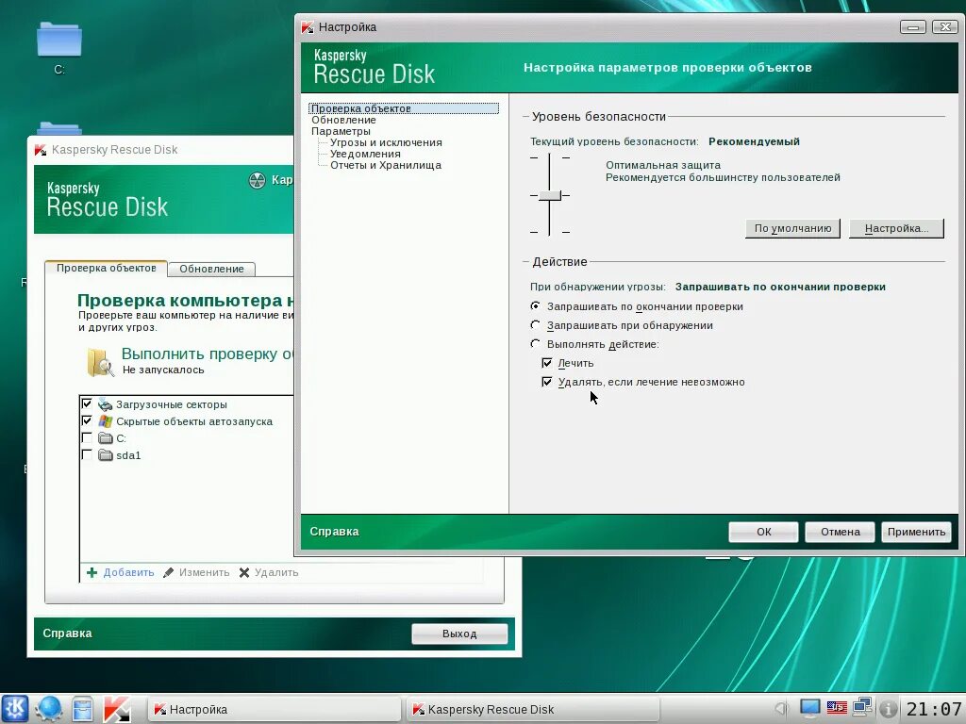966x724 pixels.
Task: Click the boot sectors drive icon
Action: 106,404
